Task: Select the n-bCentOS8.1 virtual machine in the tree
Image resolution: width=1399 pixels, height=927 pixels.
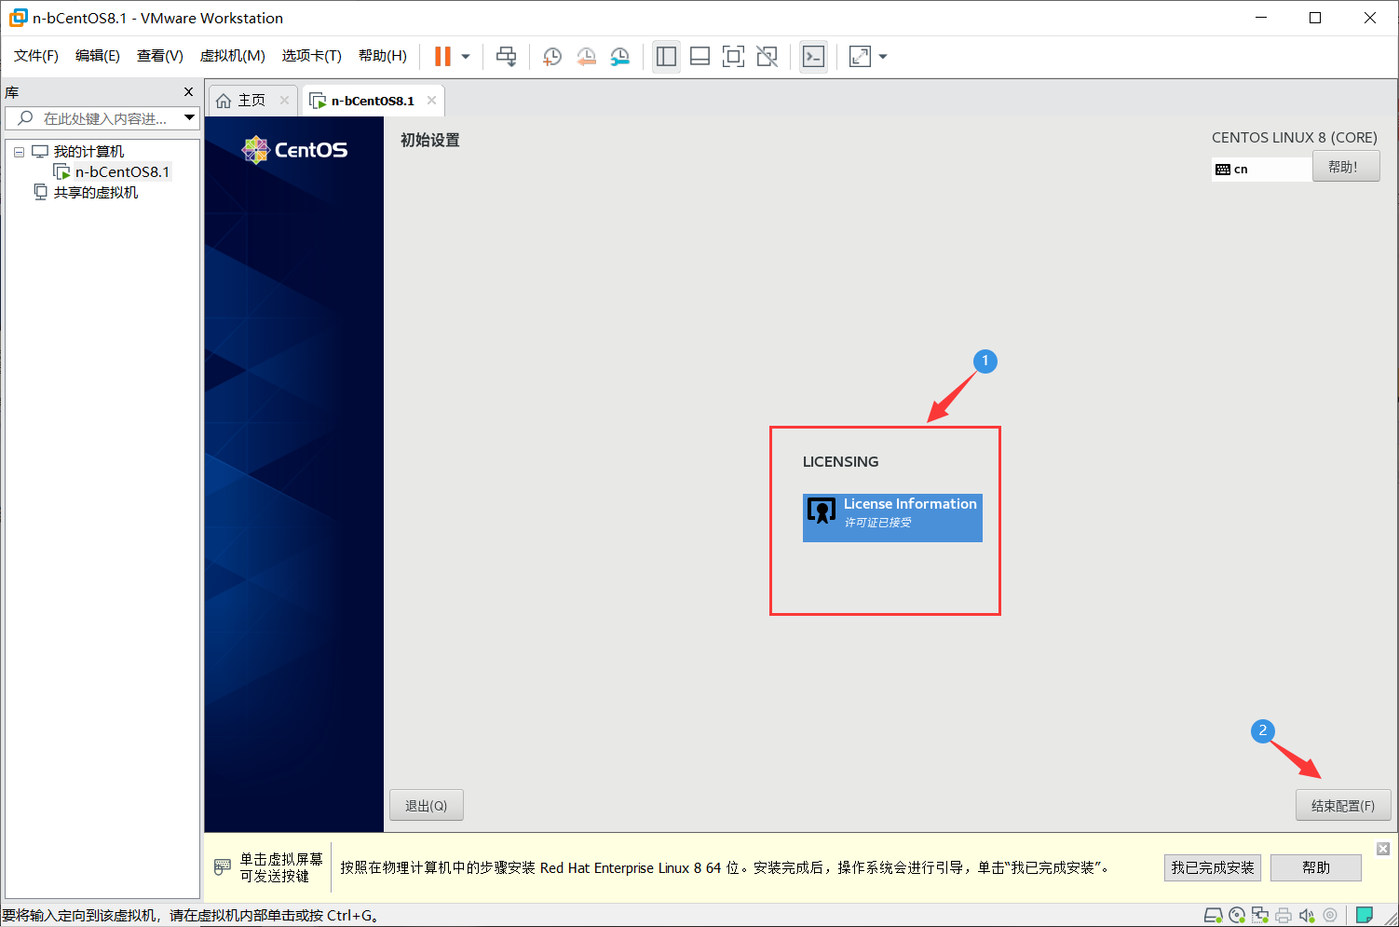Action: click(122, 172)
